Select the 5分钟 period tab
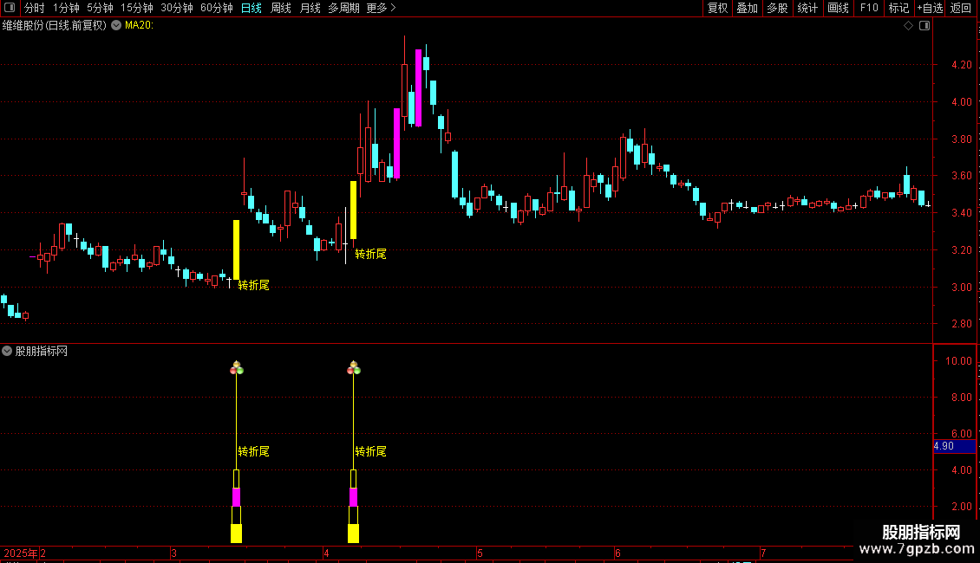 [x=100, y=8]
